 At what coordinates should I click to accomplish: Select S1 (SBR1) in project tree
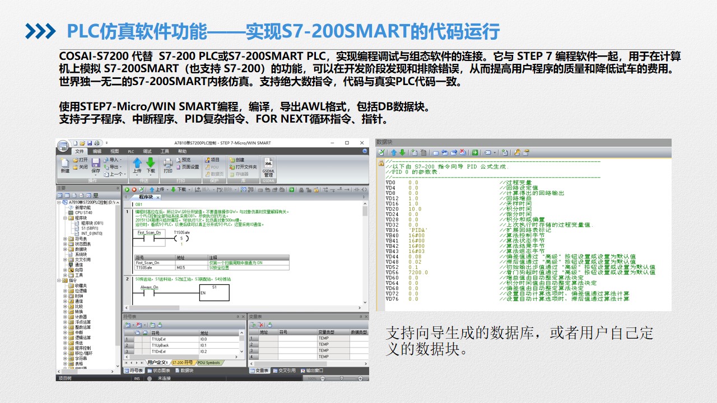85,228
